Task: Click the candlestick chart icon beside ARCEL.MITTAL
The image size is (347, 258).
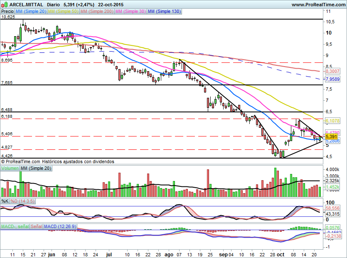Action: click(5, 4)
